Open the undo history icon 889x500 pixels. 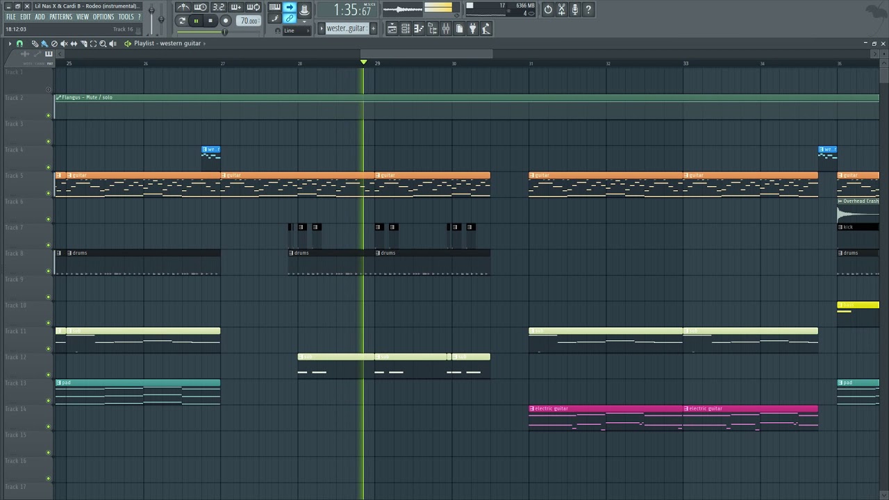point(548,10)
